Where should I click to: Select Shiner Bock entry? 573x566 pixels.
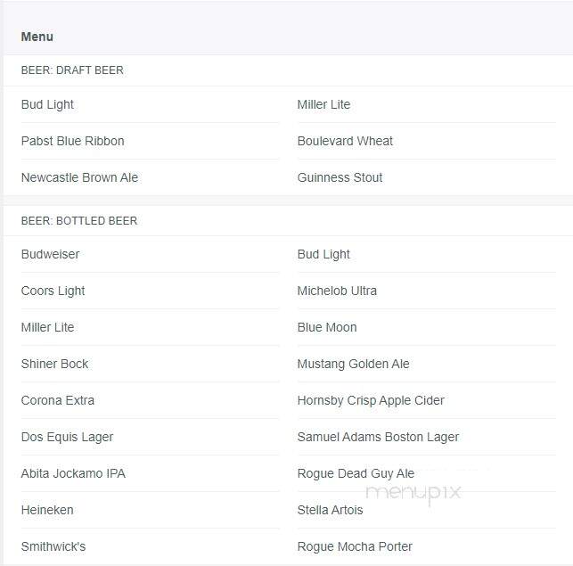[54, 364]
